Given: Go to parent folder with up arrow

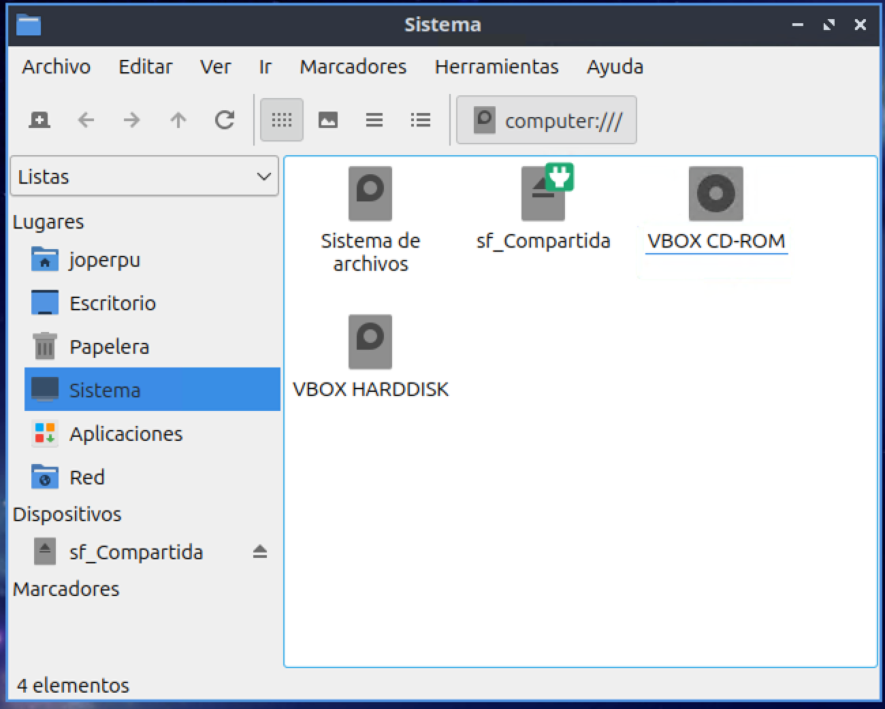Looking at the screenshot, I should [178, 120].
